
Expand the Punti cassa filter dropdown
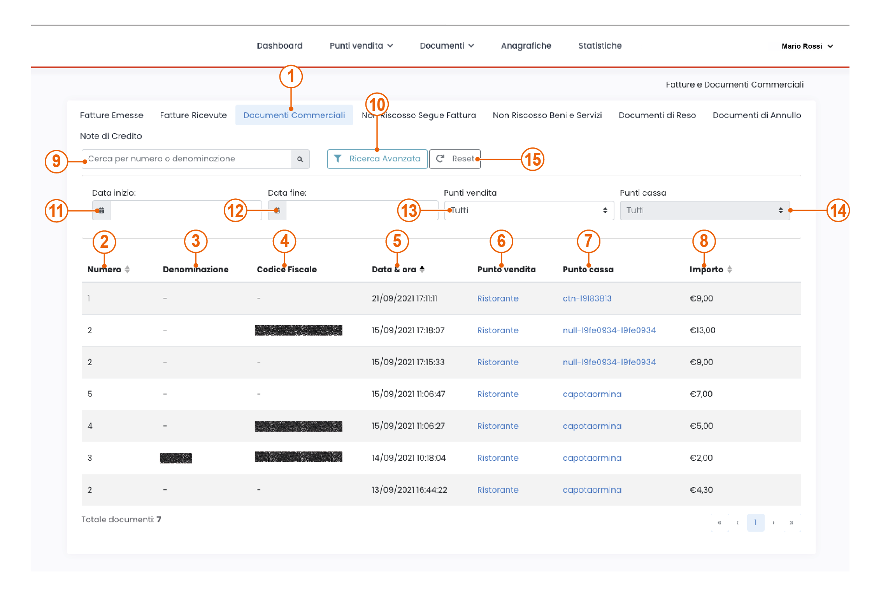pos(705,210)
